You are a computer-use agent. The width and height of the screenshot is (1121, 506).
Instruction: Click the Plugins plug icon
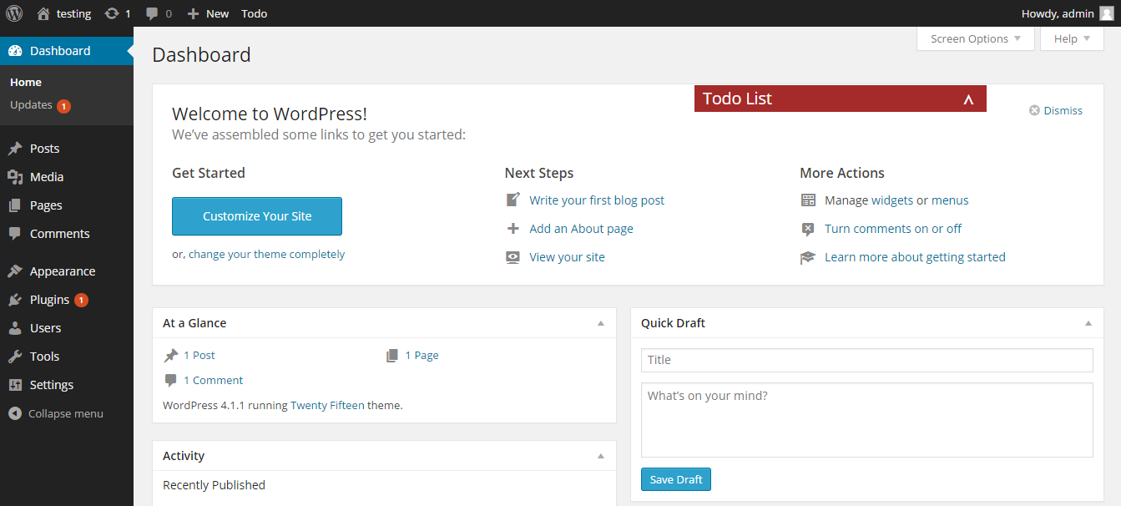[15, 300]
